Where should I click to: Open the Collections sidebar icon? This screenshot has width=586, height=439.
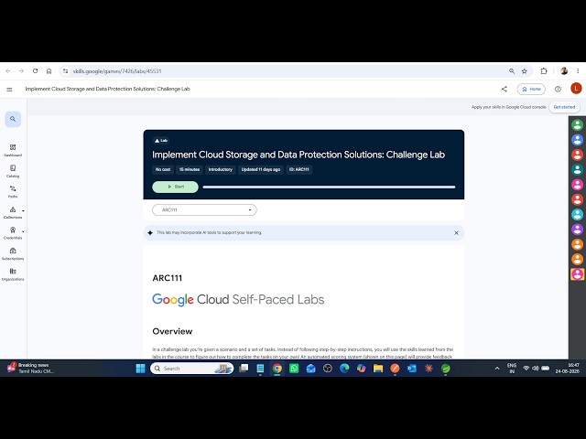tap(13, 209)
